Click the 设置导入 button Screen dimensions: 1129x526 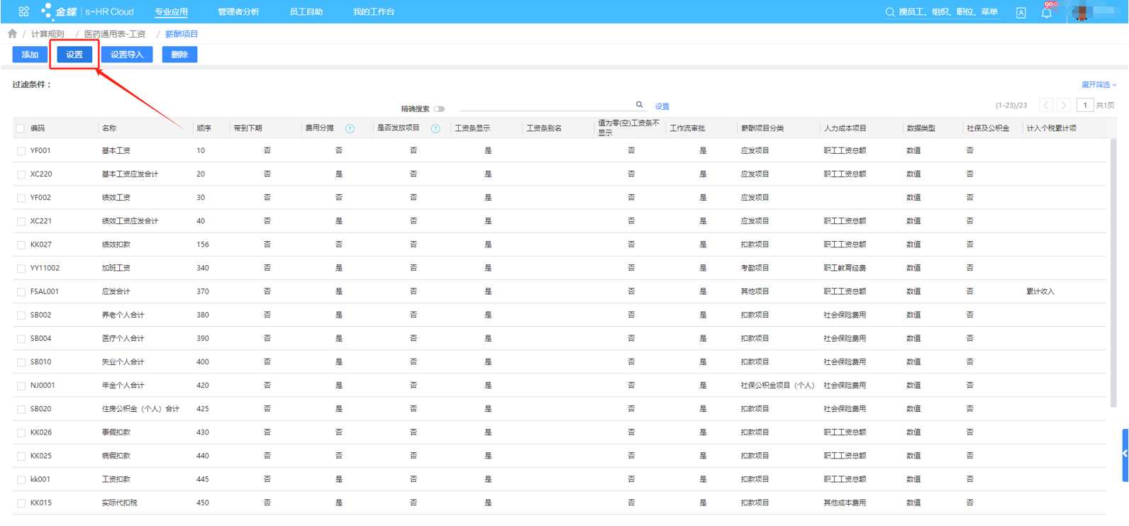(127, 55)
